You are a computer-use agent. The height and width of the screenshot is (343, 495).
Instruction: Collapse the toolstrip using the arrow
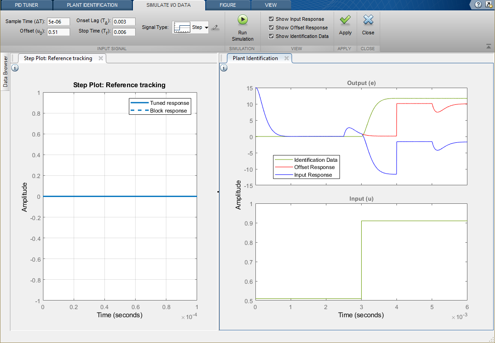488,46
